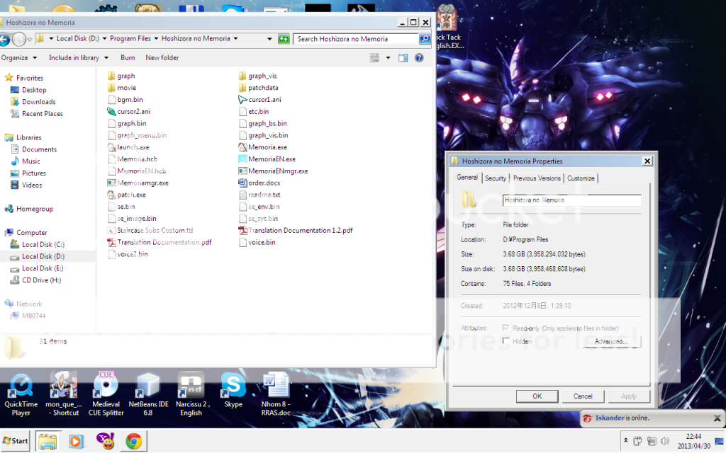Viewport: 726px width, 453px height.
Task: Click the Google Chrome taskbar icon
Action: pos(133,442)
